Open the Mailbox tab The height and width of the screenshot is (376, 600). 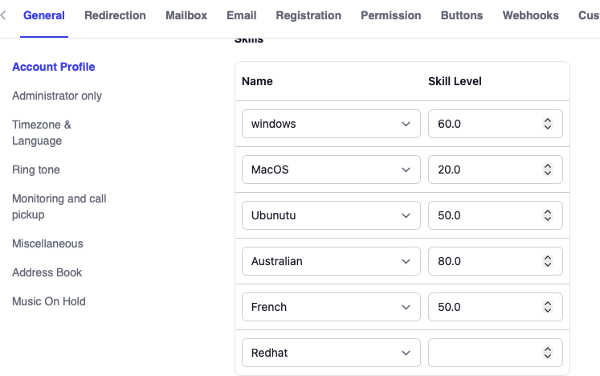[x=186, y=15]
